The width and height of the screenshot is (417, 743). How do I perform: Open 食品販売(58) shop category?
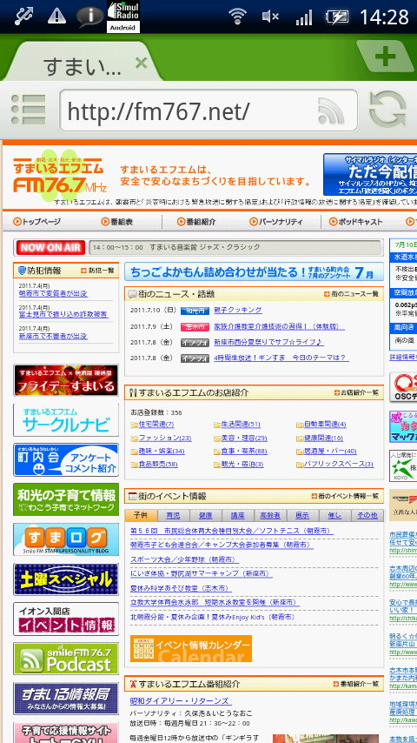pos(154,465)
